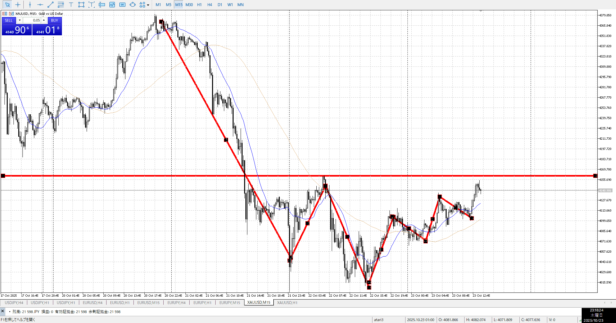Switch to the XAUUSD,H1 chart tab
Image resolution: width=616 pixels, height=323 pixels.
tap(287, 302)
